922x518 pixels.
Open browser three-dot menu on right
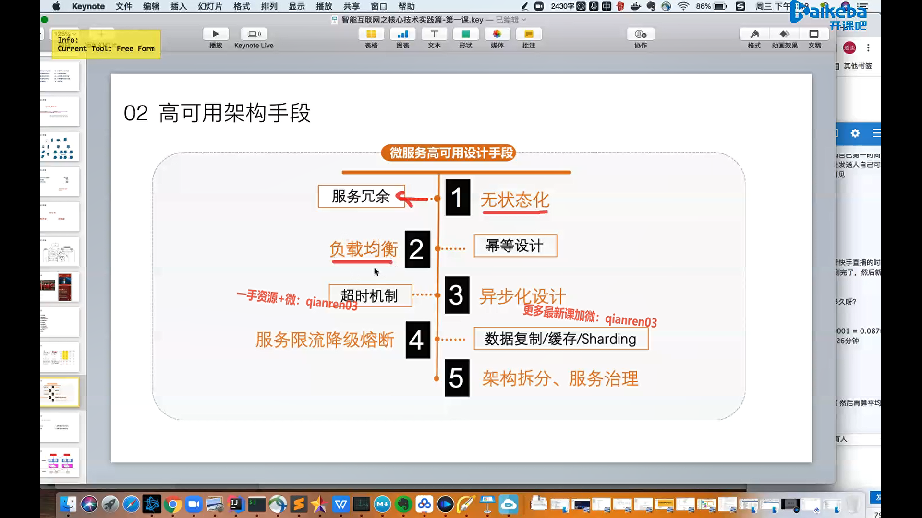coord(868,47)
